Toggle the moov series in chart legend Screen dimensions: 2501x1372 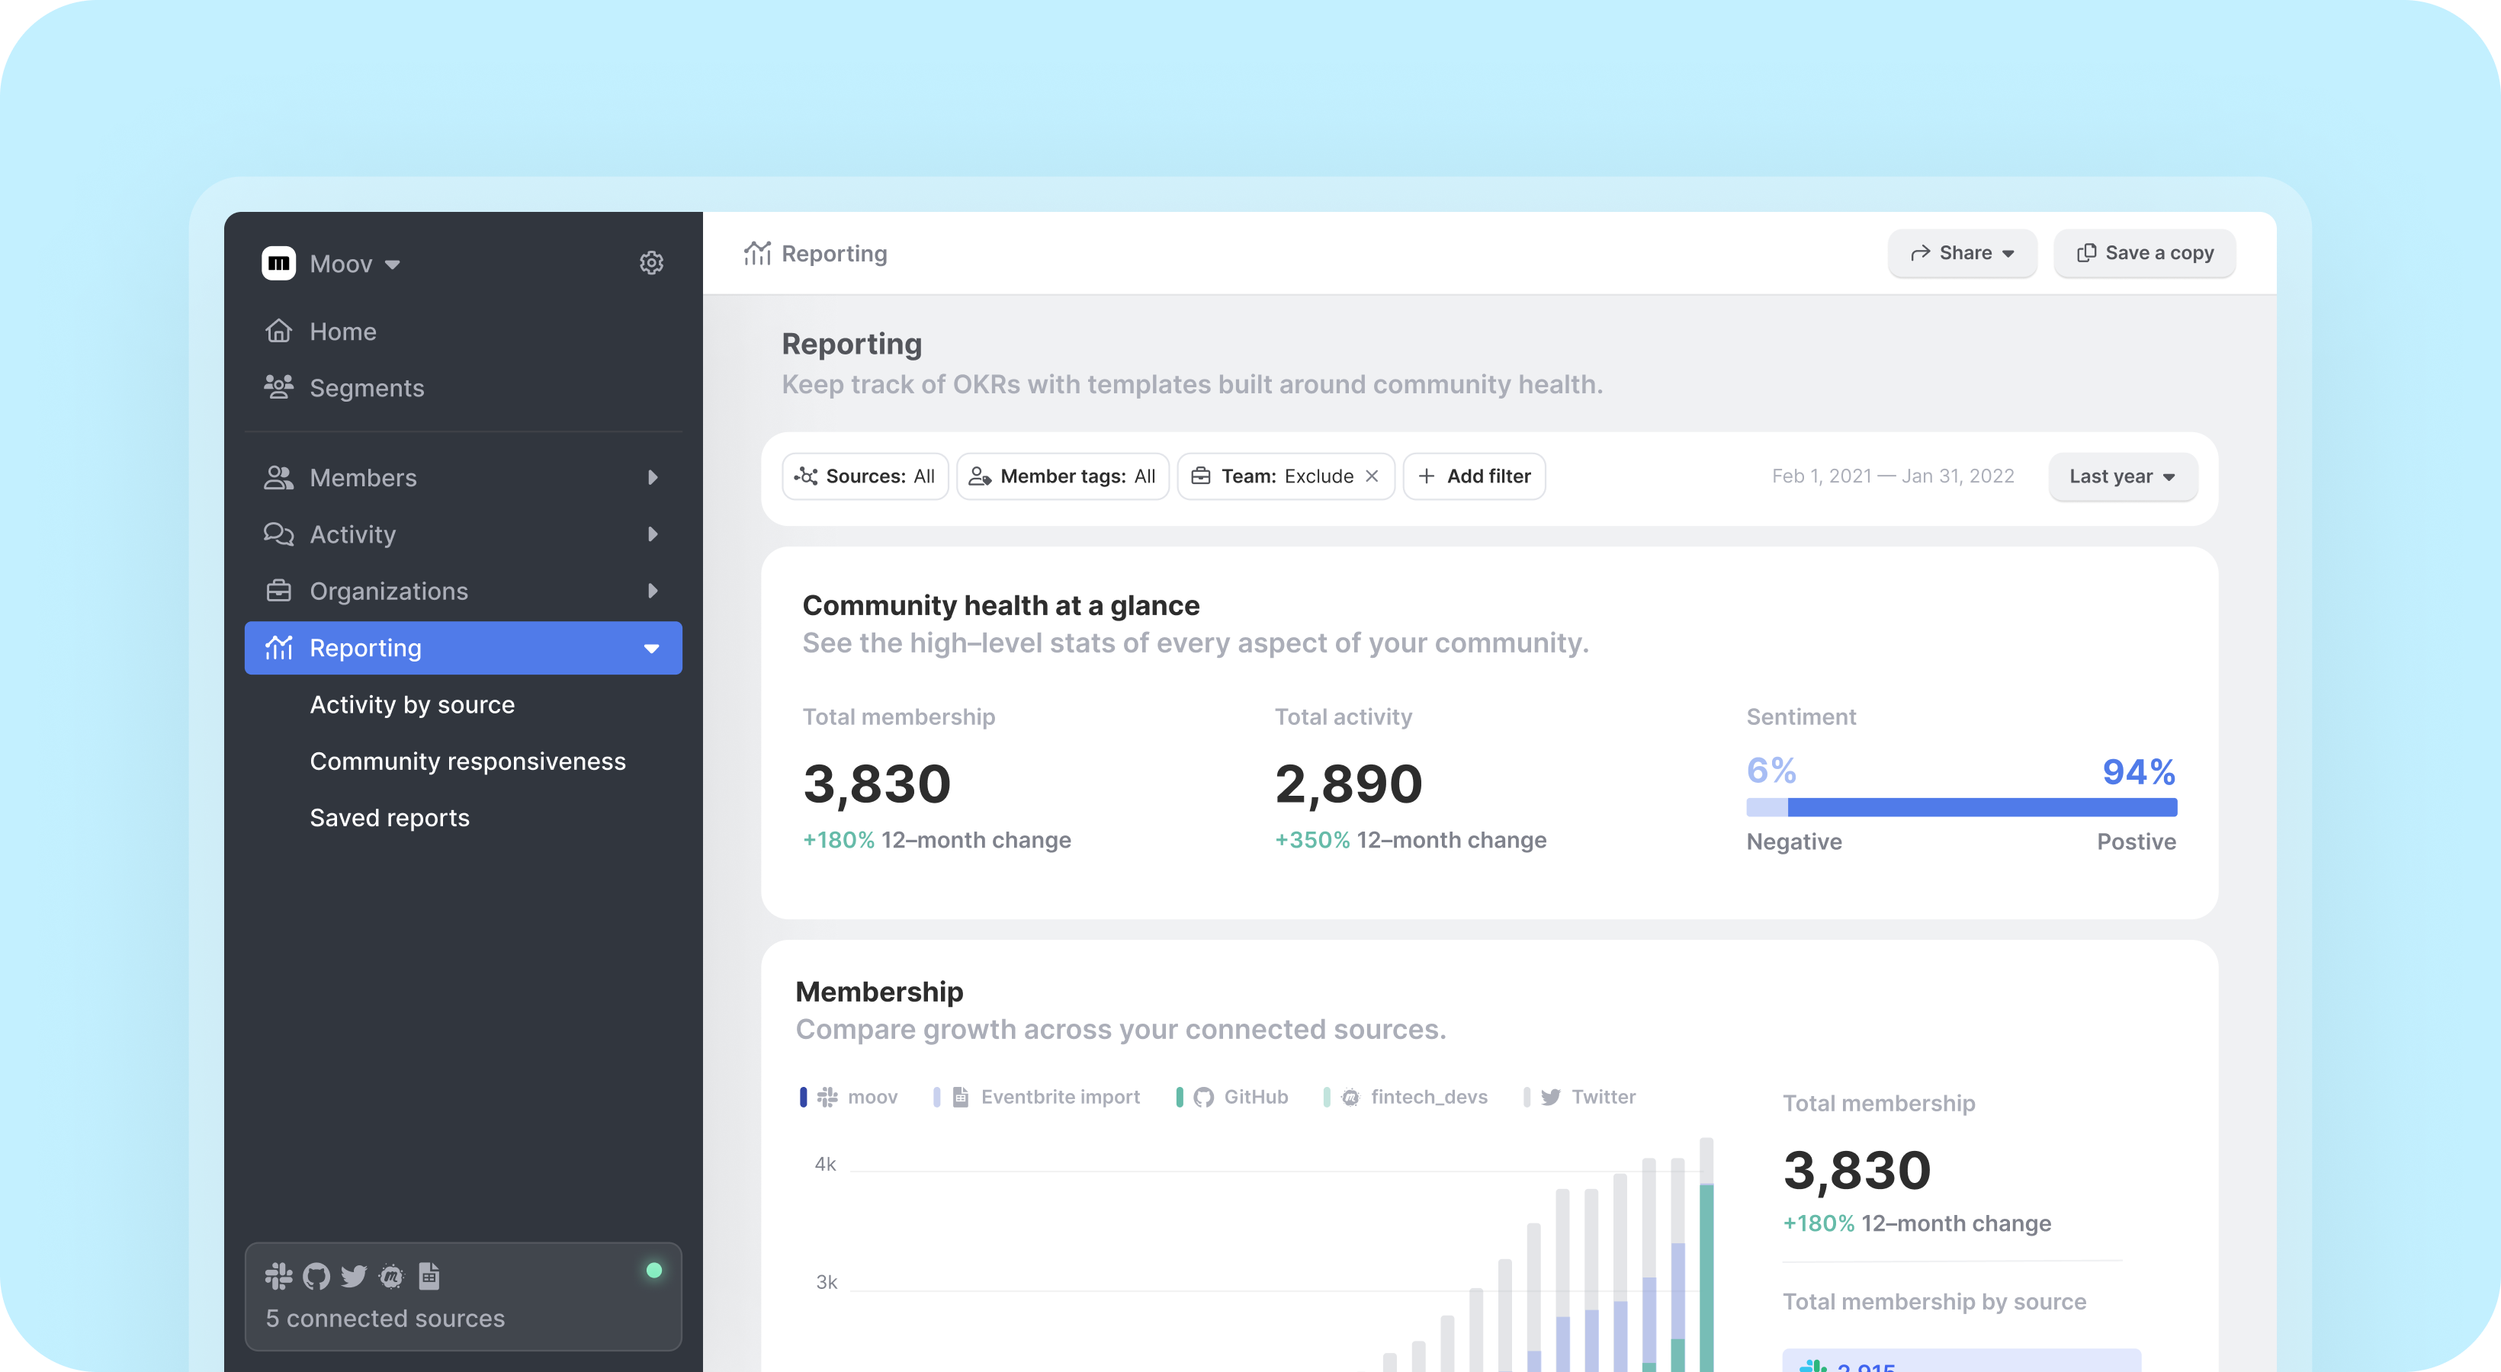pyautogui.click(x=871, y=1098)
